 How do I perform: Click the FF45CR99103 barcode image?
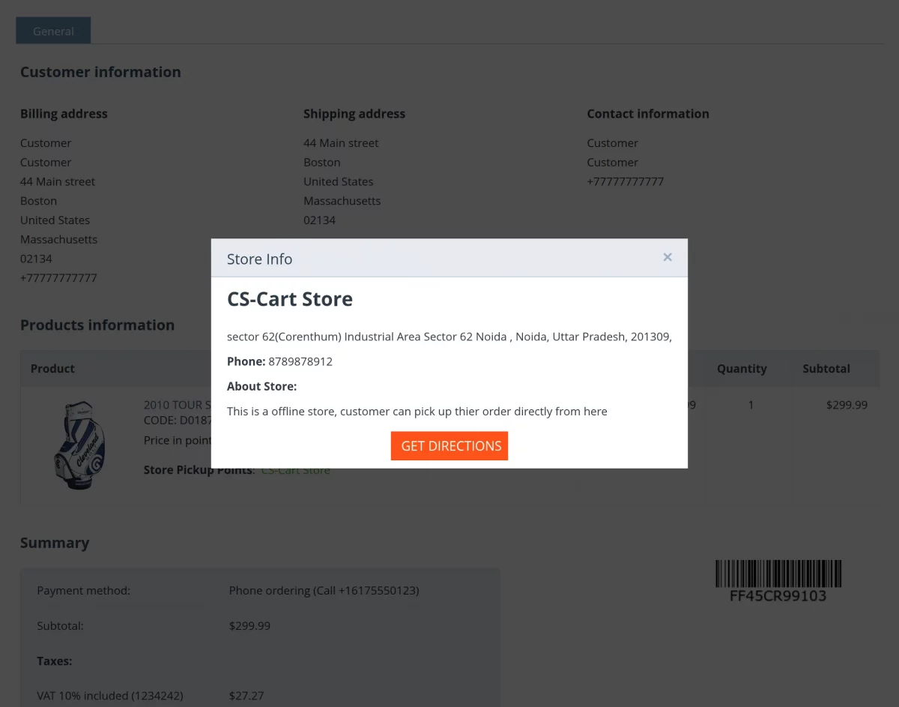point(778,581)
